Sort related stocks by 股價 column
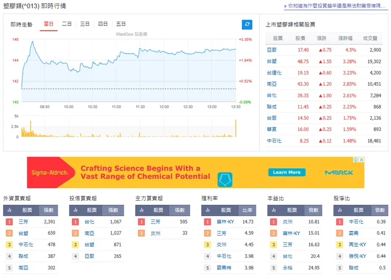The width and height of the screenshot is (391, 280). pyautogui.click(x=300, y=38)
